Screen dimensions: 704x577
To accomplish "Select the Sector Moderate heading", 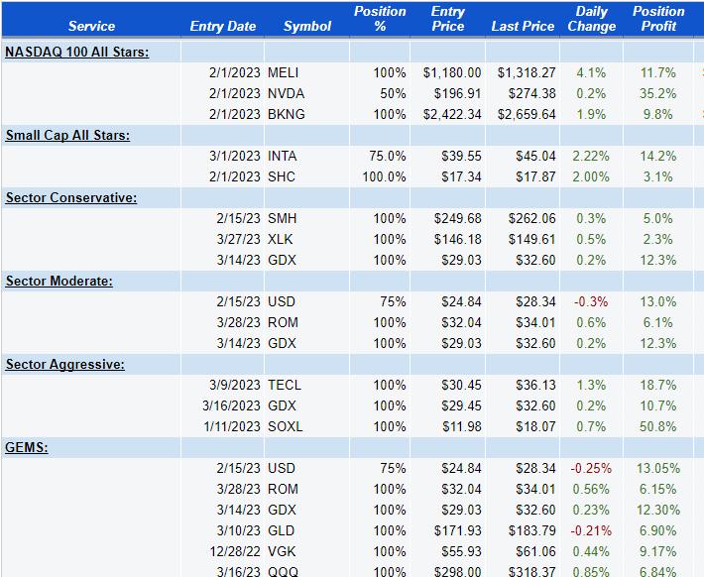I will 59,281.
